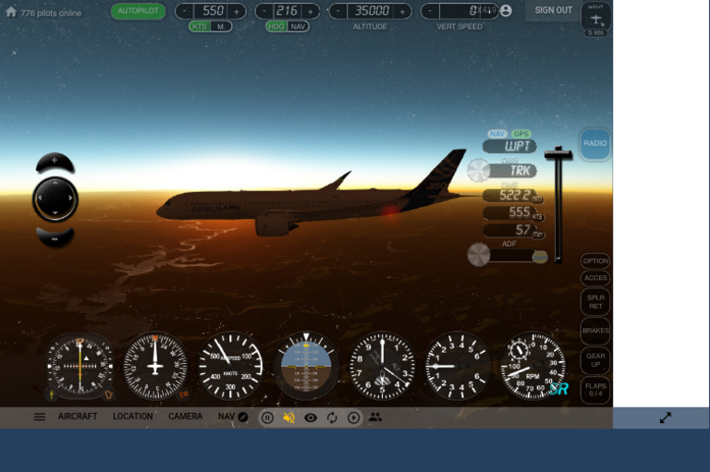Image resolution: width=710 pixels, height=472 pixels.
Task: Toggle fullscreen with the expand arrows icon
Action: [x=666, y=418]
